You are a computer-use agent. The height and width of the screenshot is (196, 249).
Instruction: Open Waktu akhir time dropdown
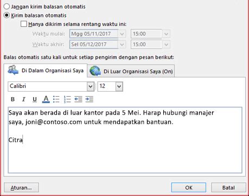point(166,45)
